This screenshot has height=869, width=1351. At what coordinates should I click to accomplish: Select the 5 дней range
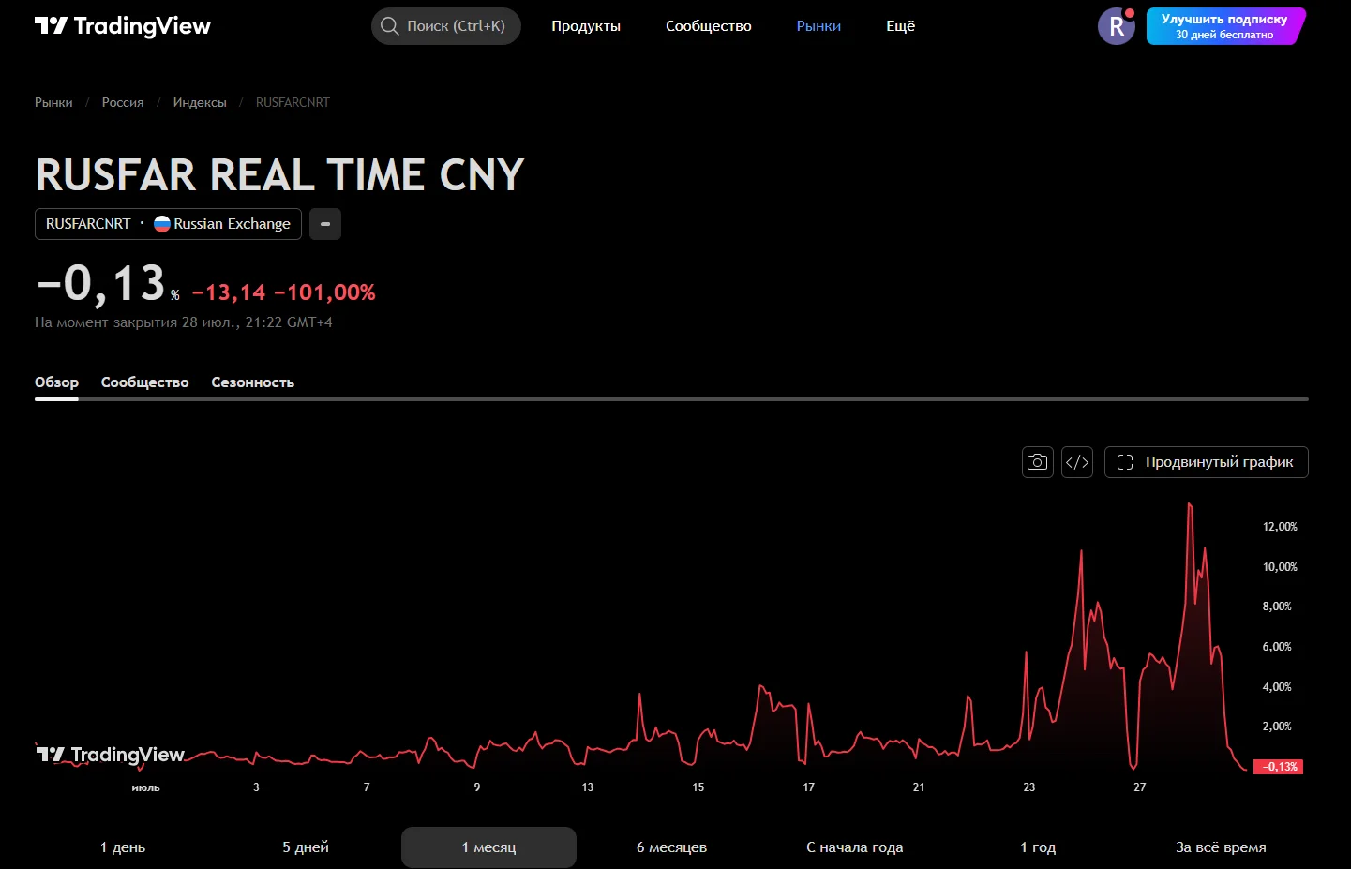coord(306,847)
